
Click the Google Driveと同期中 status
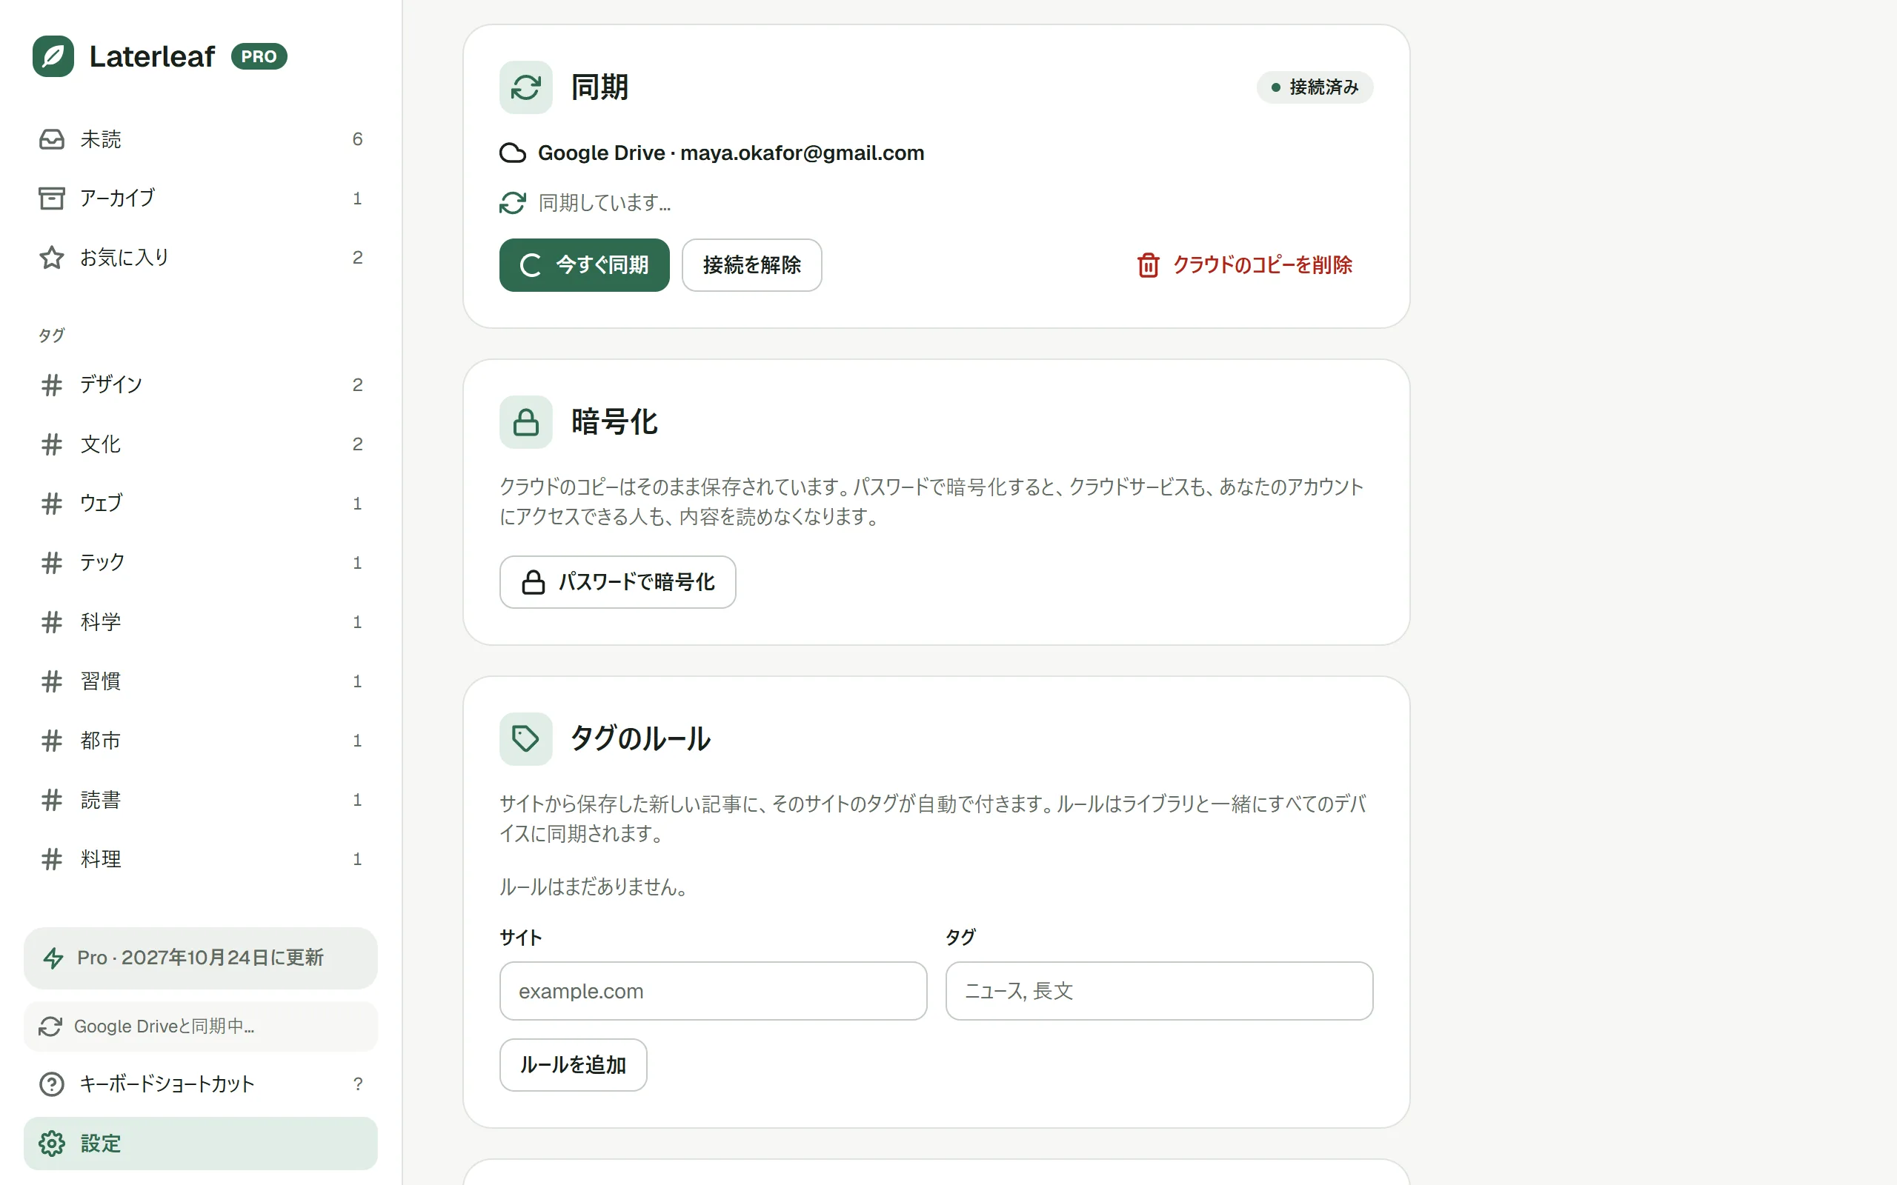point(201,1027)
